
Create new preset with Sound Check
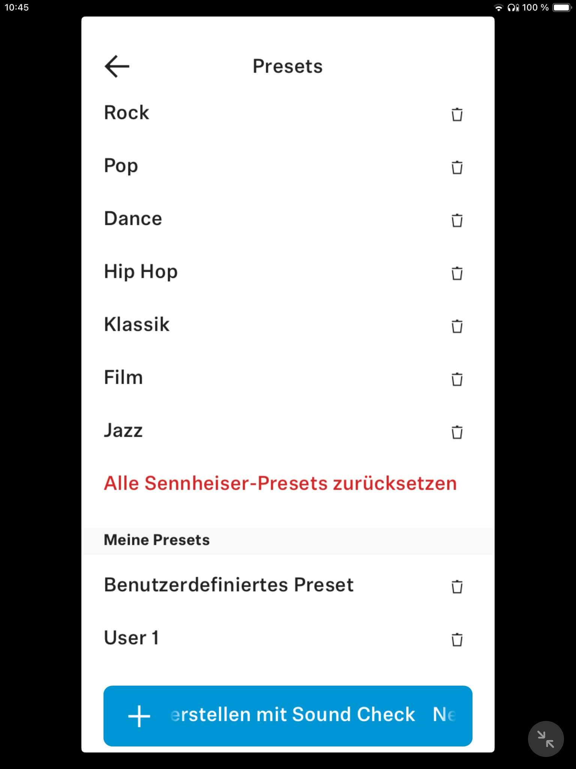(288, 716)
